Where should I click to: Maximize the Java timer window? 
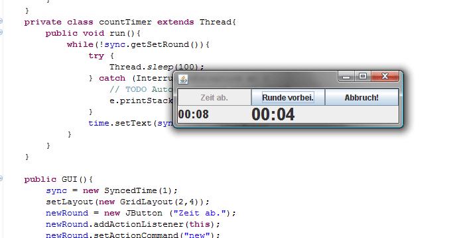pos(362,76)
